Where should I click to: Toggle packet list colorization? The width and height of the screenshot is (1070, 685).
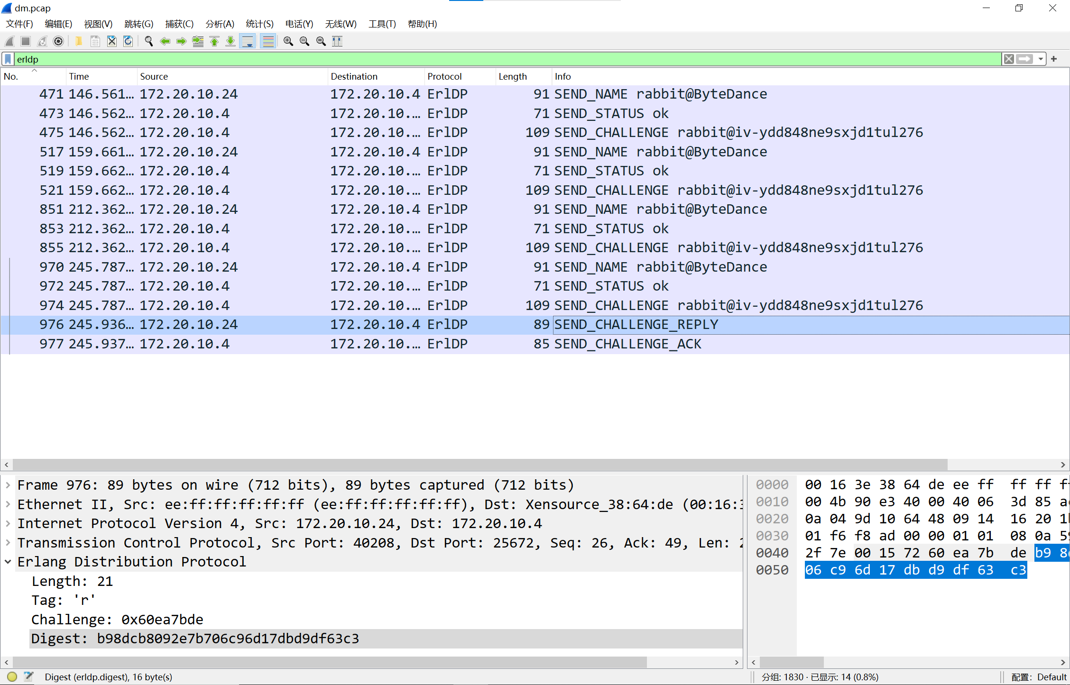pyautogui.click(x=268, y=42)
